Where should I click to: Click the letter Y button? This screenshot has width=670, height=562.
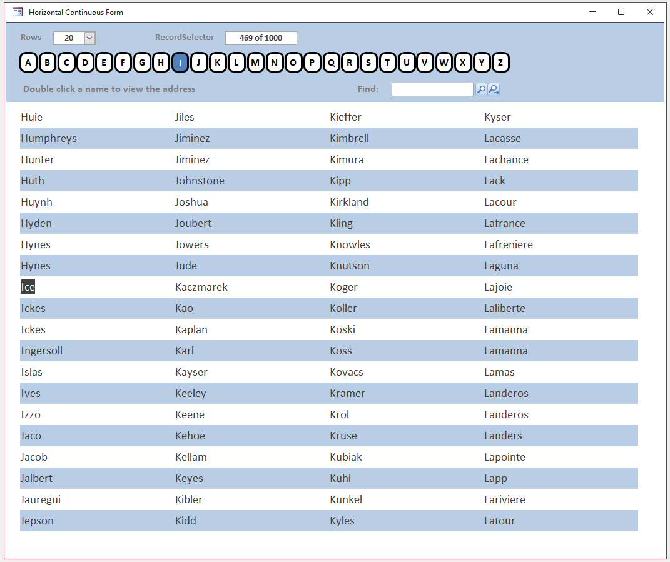pyautogui.click(x=482, y=63)
